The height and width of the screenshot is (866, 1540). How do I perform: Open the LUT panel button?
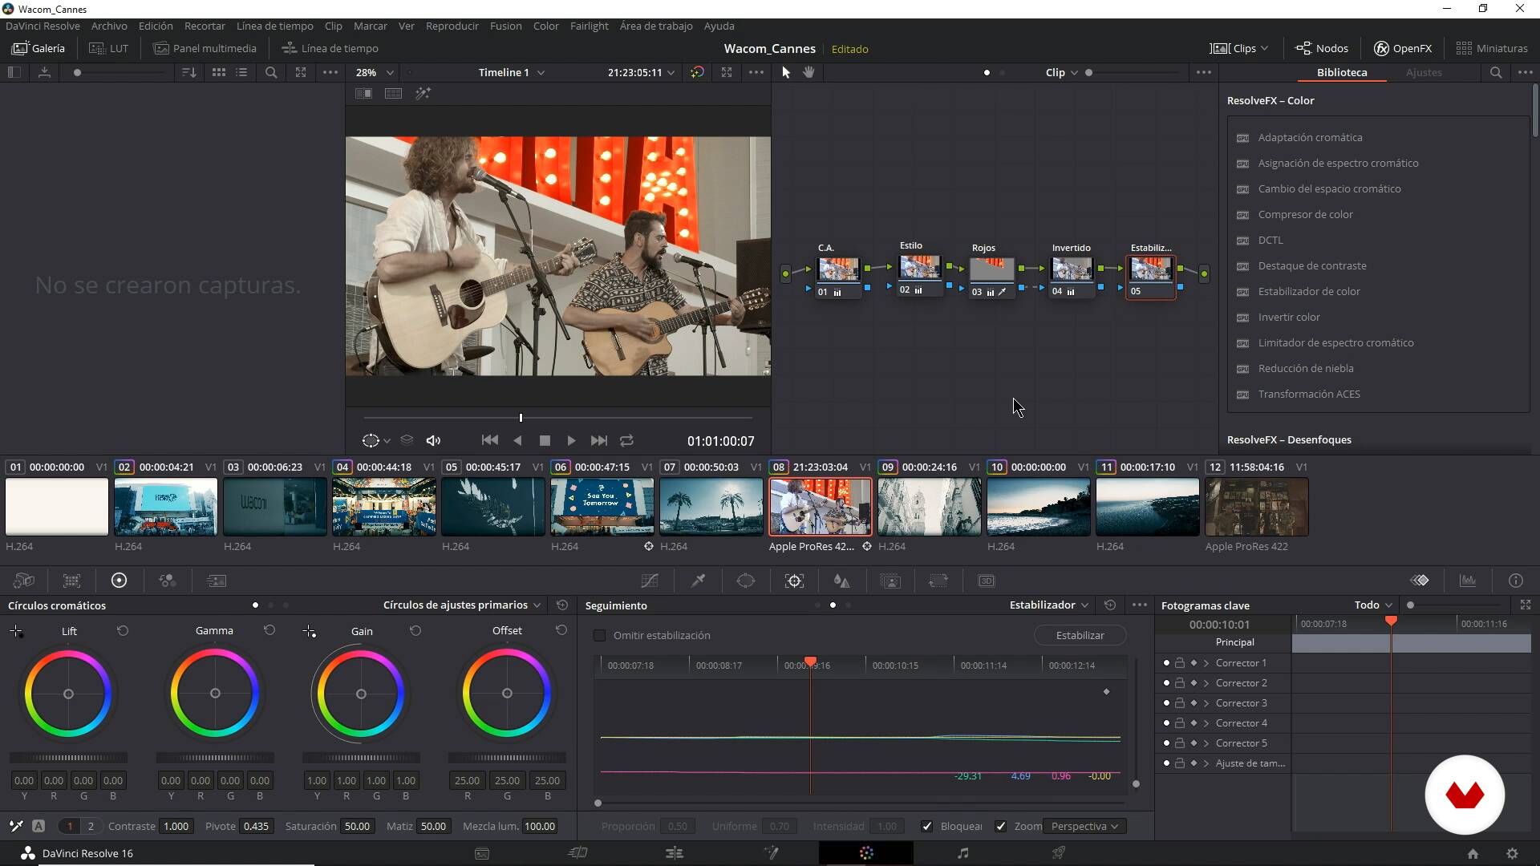pyautogui.click(x=108, y=48)
